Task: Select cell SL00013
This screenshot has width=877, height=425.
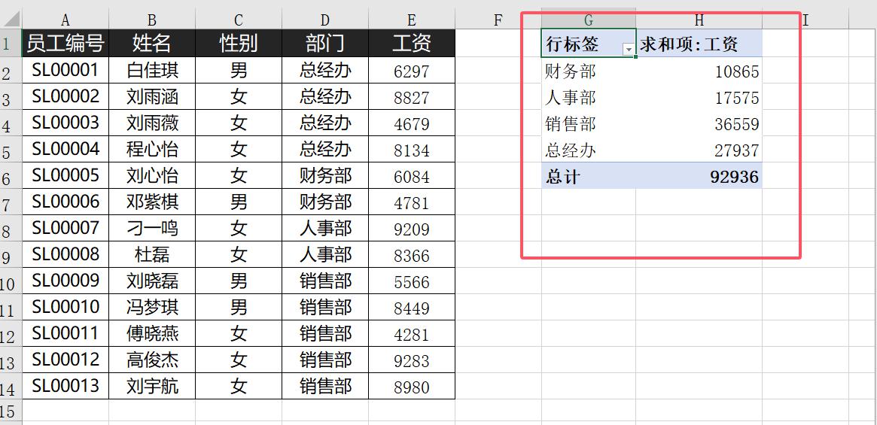Action: tap(65, 386)
